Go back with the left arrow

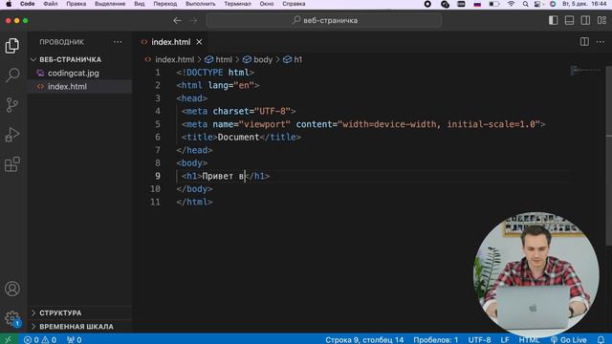tap(177, 20)
